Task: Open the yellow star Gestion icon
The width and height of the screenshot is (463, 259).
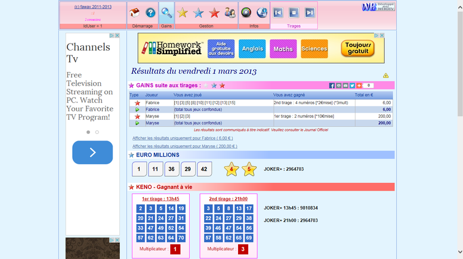Action: point(183,13)
